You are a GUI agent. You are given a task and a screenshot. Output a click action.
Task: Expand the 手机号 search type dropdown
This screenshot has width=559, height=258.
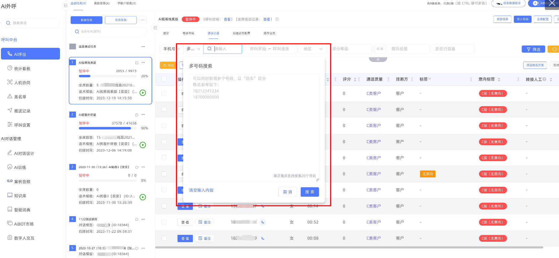pyautogui.click(x=171, y=49)
